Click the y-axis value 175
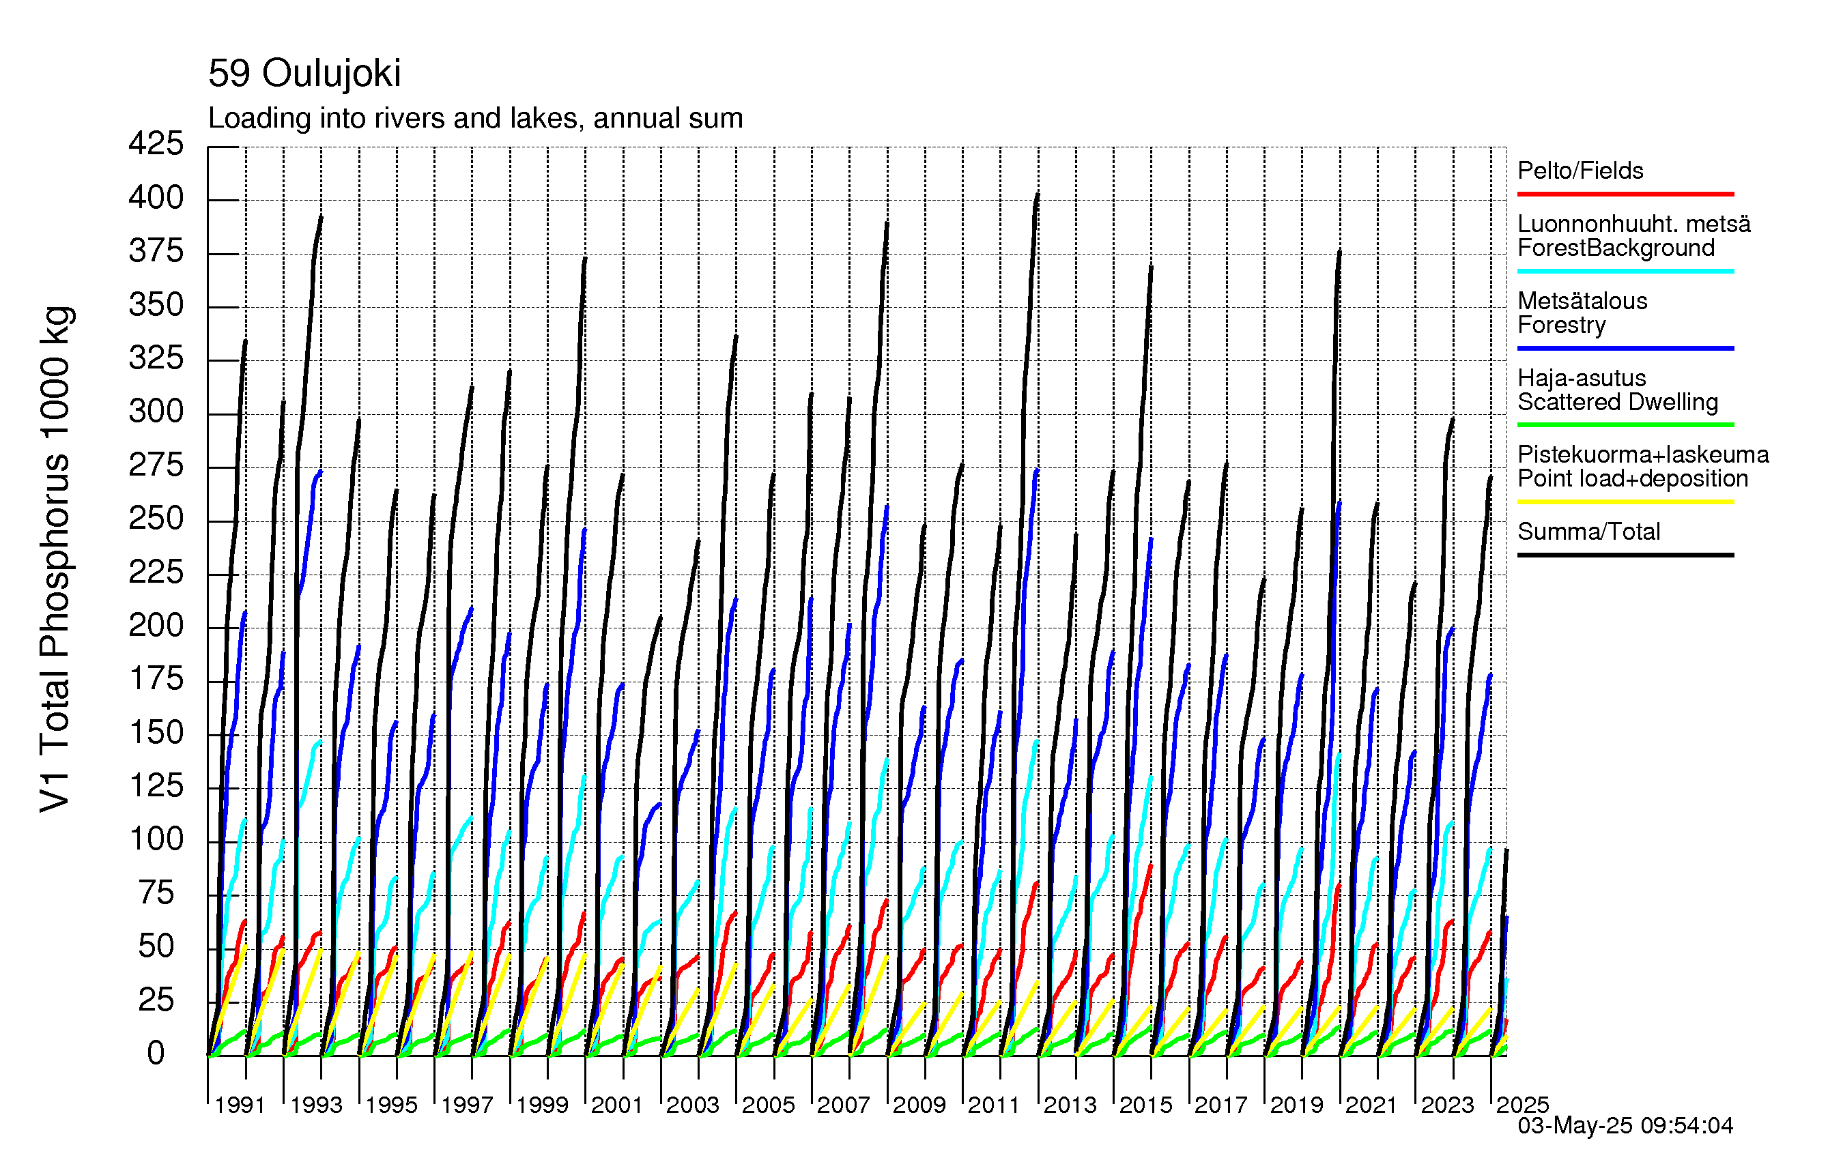The image size is (1843, 1160). (156, 679)
